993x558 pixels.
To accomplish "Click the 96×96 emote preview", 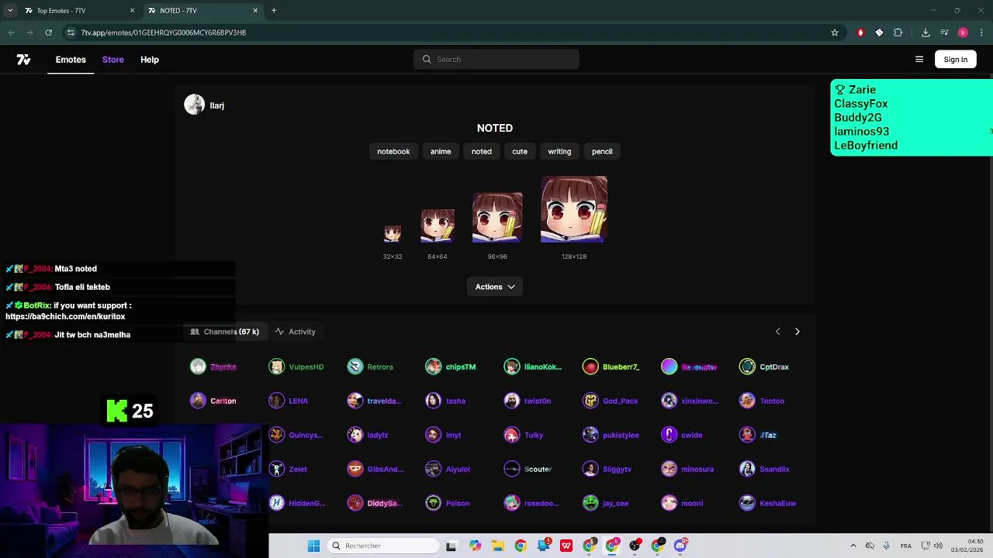I will click(x=497, y=218).
